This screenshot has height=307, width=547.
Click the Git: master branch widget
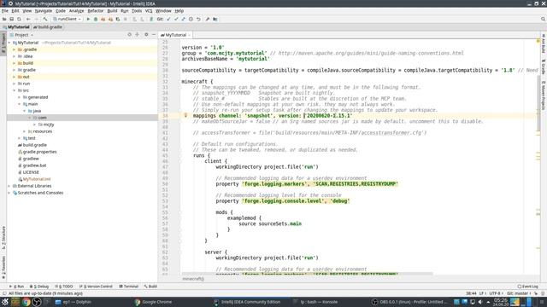point(519,293)
